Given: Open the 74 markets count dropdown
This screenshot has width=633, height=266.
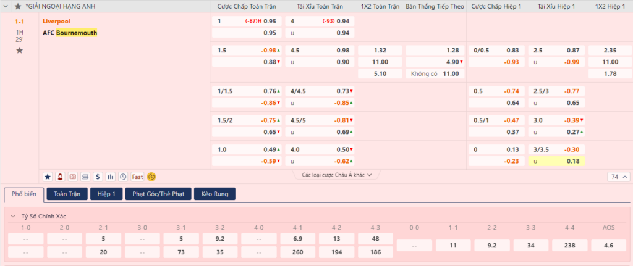Looking at the screenshot, I should tap(618, 177).
